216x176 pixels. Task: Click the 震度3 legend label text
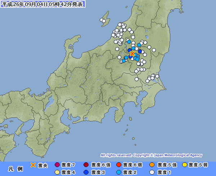tap(98, 172)
